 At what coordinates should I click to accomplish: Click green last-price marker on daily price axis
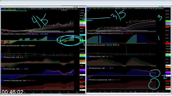pyautogui.click(x=168, y=21)
